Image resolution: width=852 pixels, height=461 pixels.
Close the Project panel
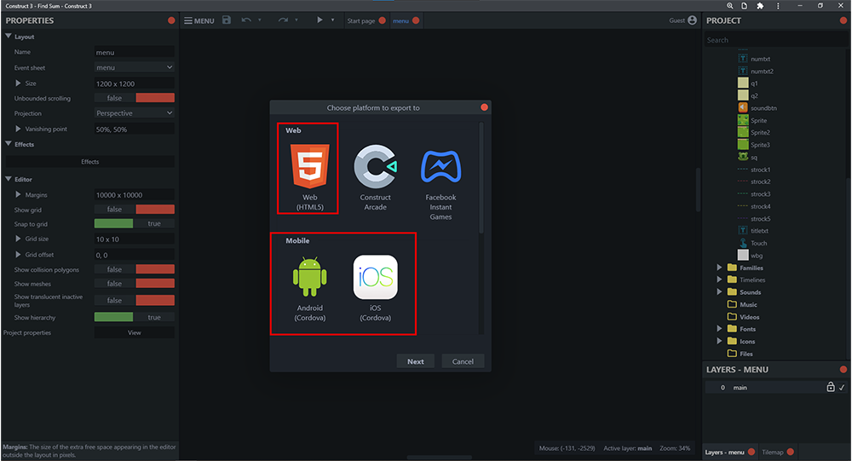[x=843, y=20]
